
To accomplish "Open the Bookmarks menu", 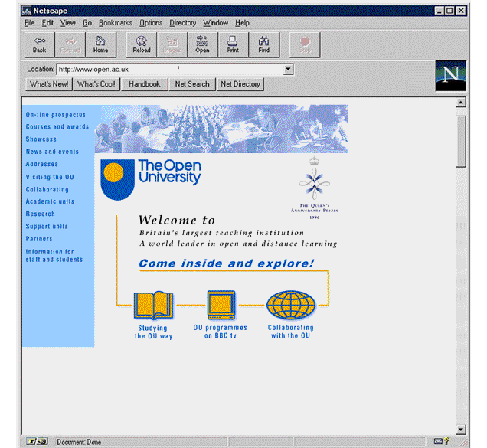I will point(115,23).
